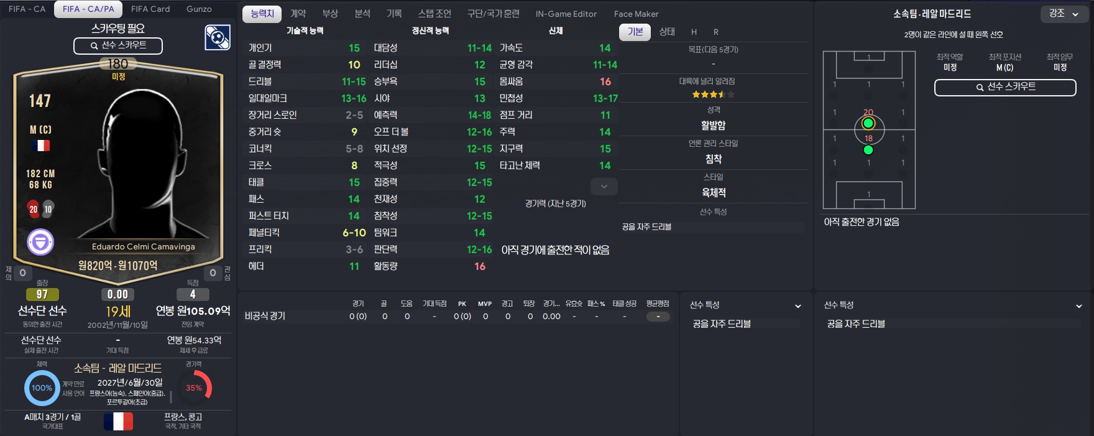The image size is (1094, 436).
Task: Open the Gunzo tab
Action: pos(199,9)
